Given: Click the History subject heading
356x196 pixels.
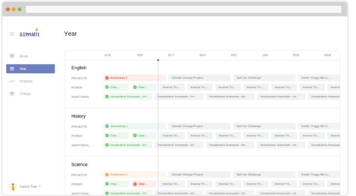Looking at the screenshot, I should 79,116.
